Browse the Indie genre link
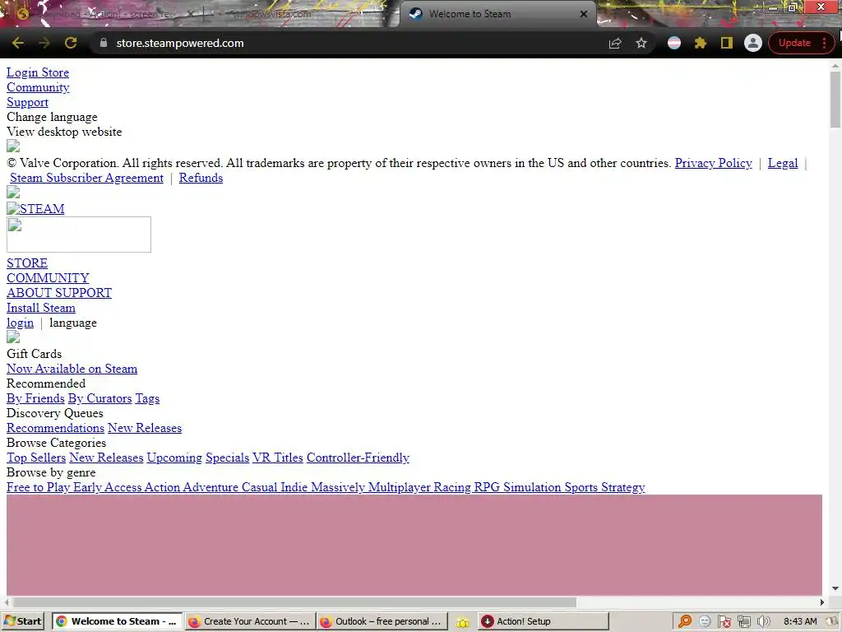 pos(294,487)
